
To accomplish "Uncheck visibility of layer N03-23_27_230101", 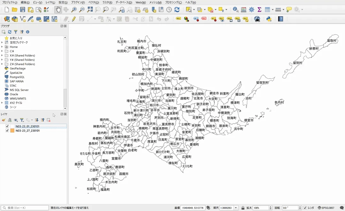I will point(7,131).
